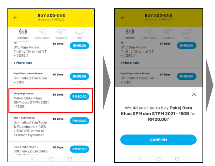This screenshot has height=166, width=215.
Task: Click the RM28.00 price button
Action: pyautogui.click(x=79, y=121)
